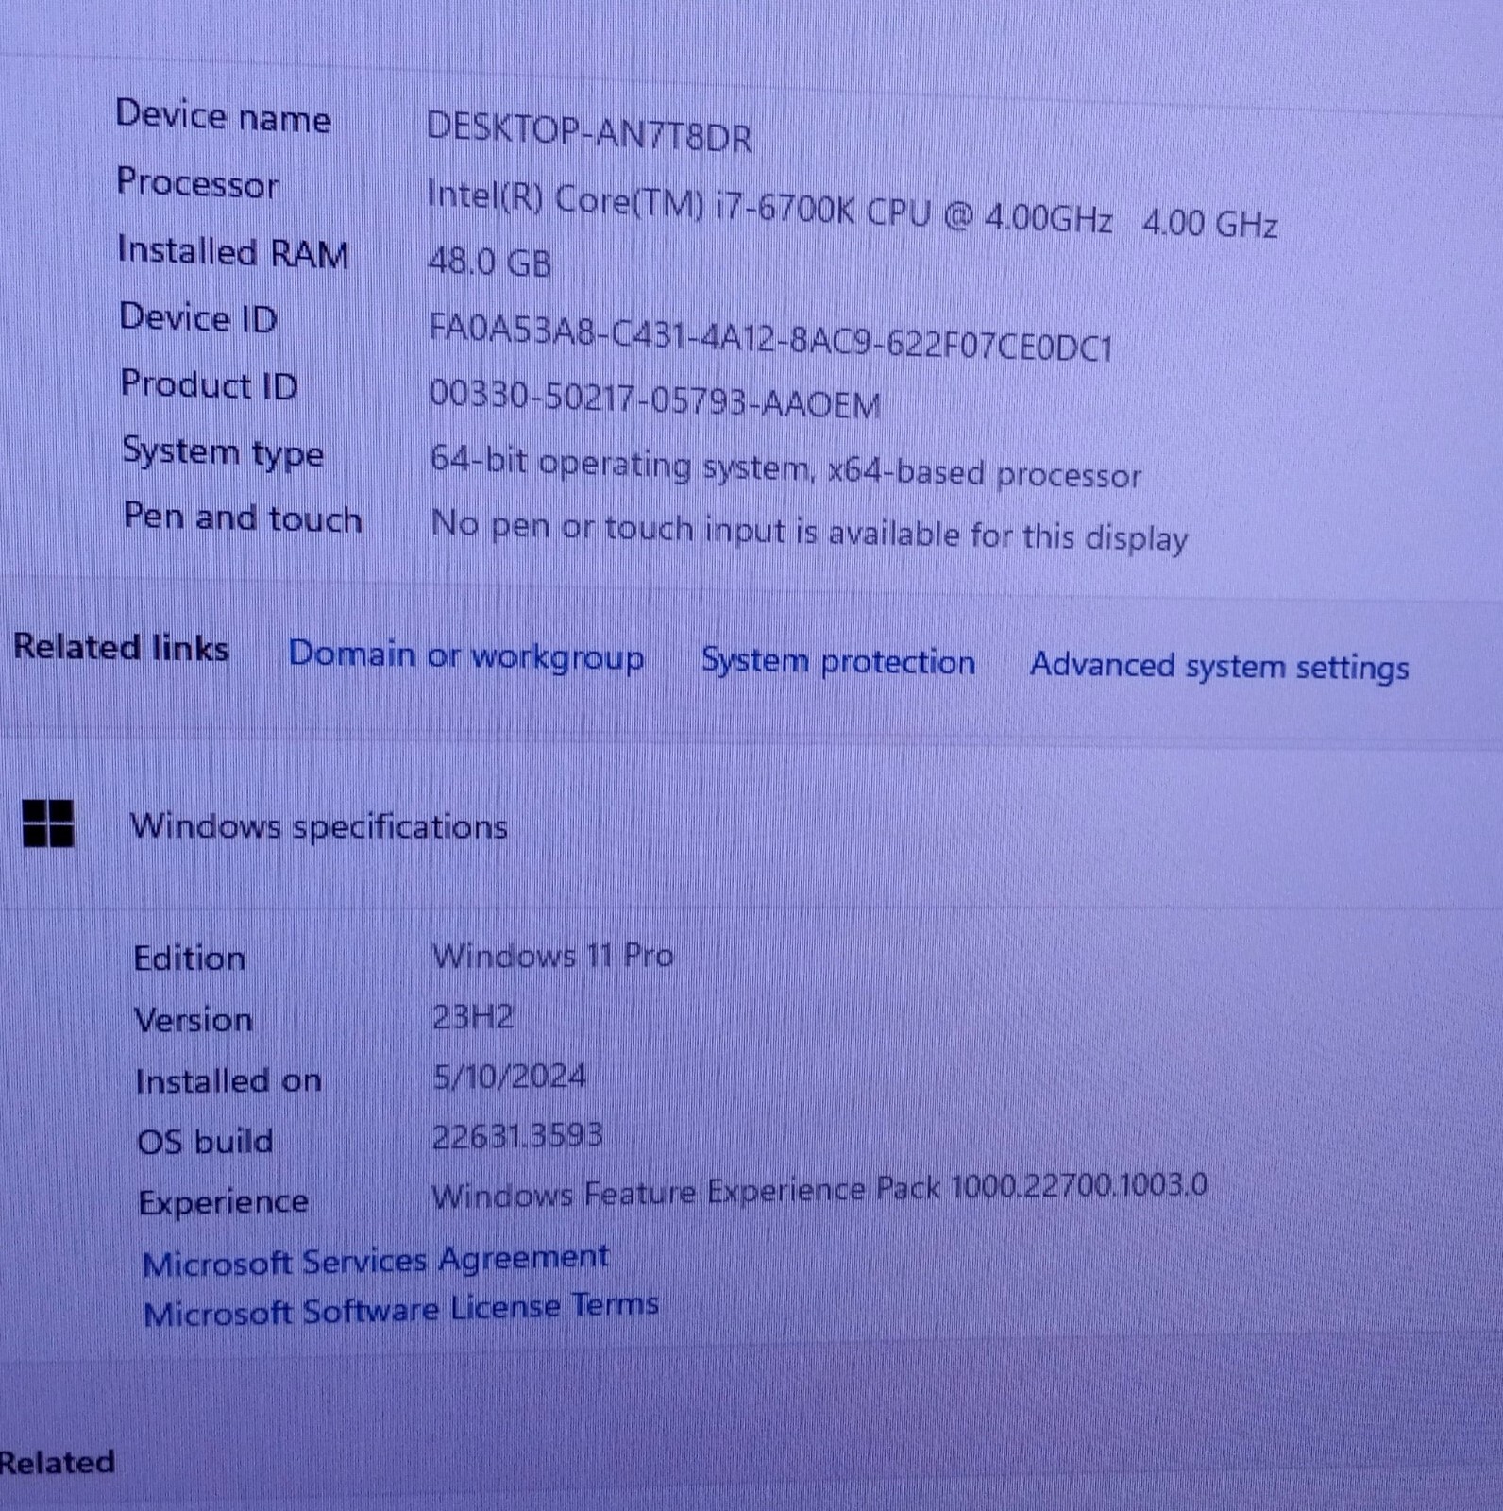Click the version value 23H2

(473, 1017)
